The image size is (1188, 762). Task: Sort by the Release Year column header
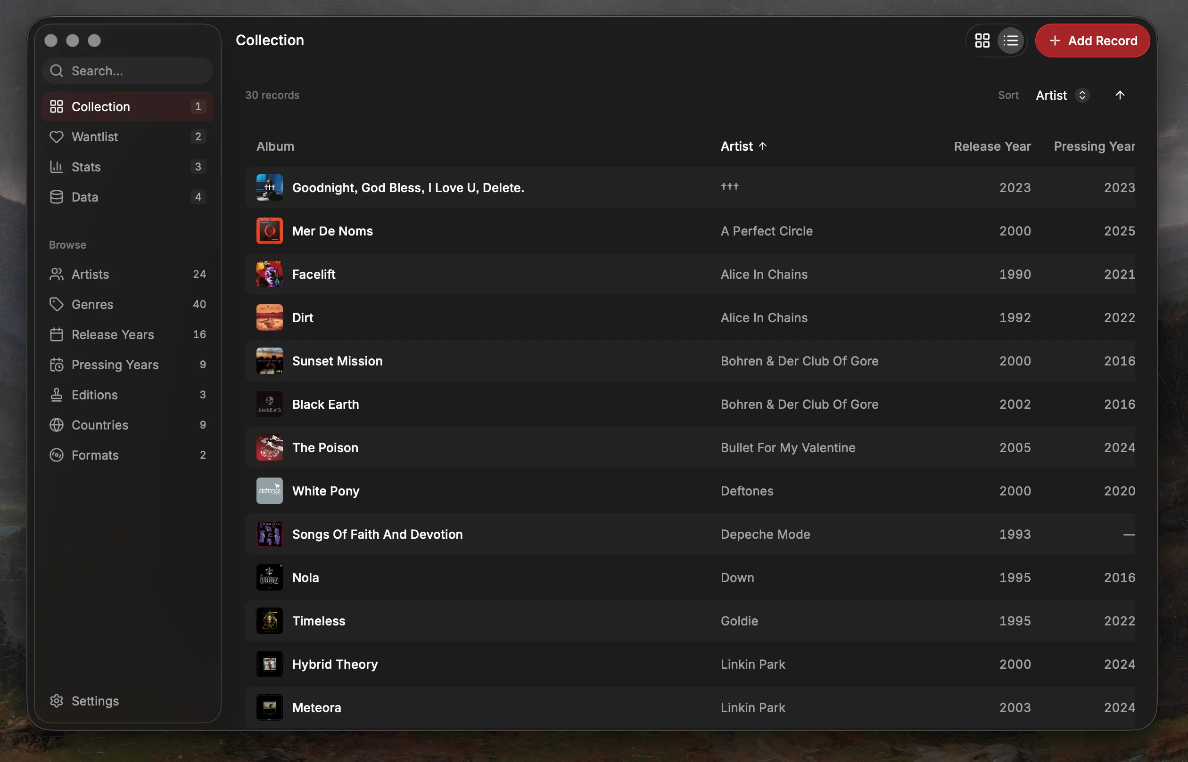[x=992, y=146]
